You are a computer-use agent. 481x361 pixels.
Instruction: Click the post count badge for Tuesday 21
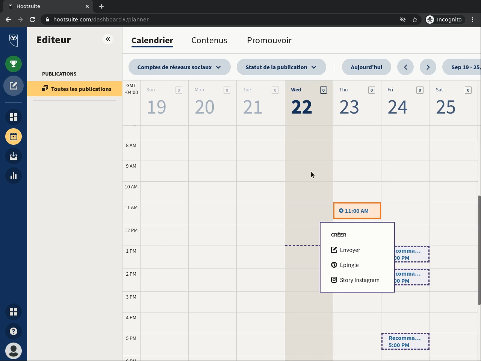pos(275,90)
